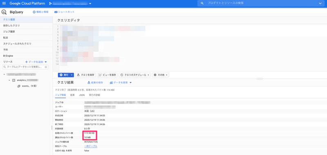Select events_ (9 個) table

click(x=29, y=86)
